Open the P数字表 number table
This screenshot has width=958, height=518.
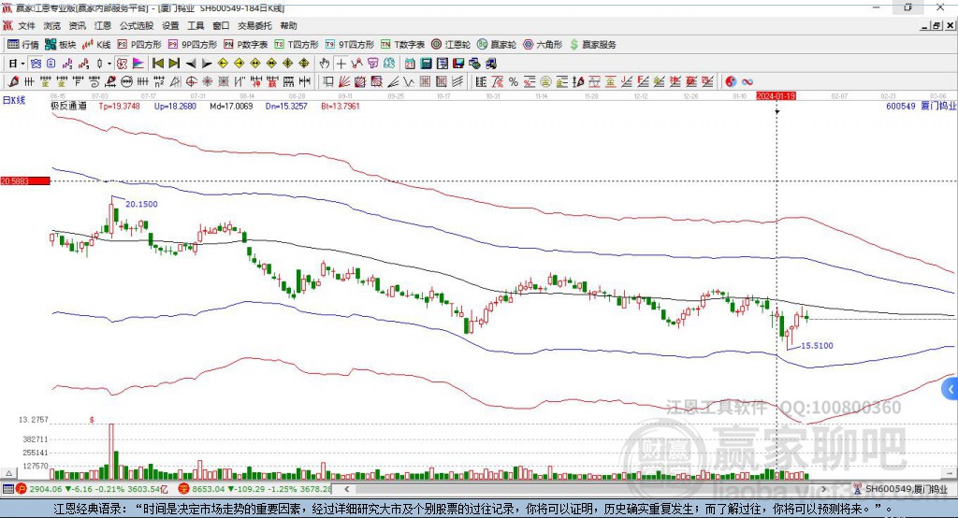click(x=246, y=45)
